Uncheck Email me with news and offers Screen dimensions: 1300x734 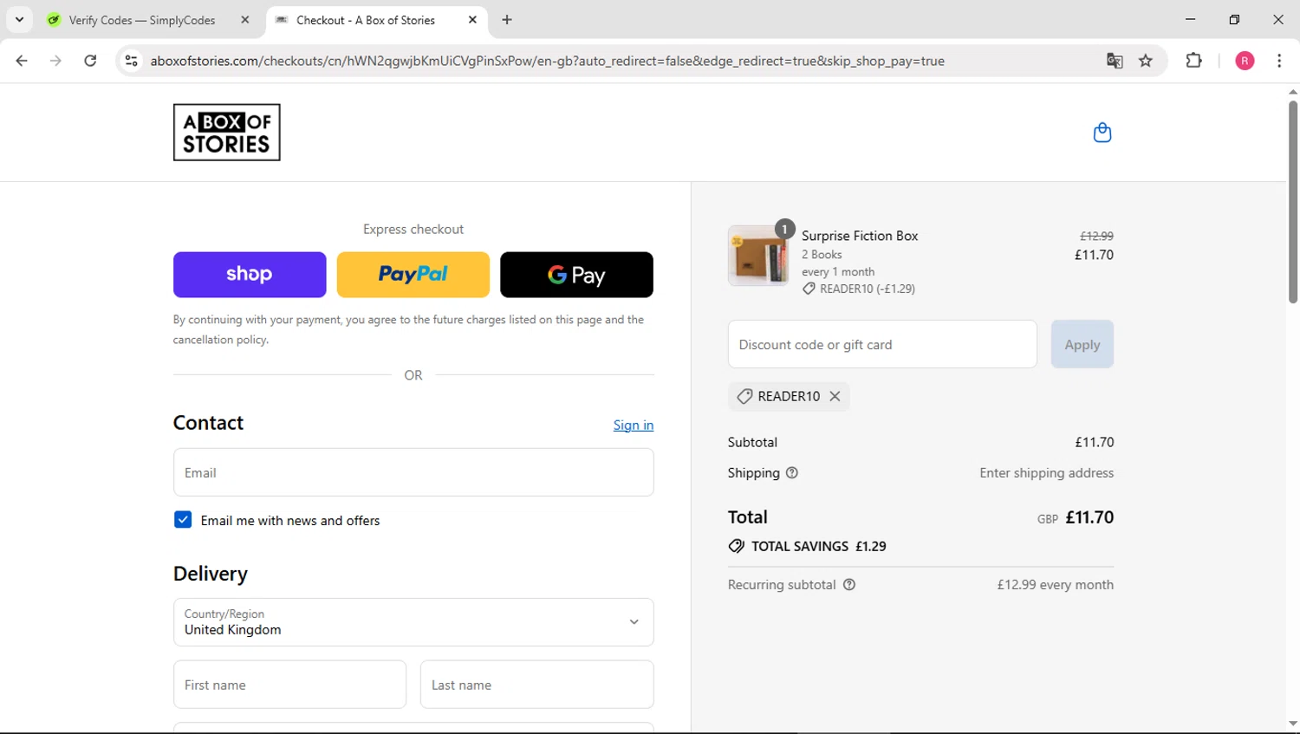183,520
